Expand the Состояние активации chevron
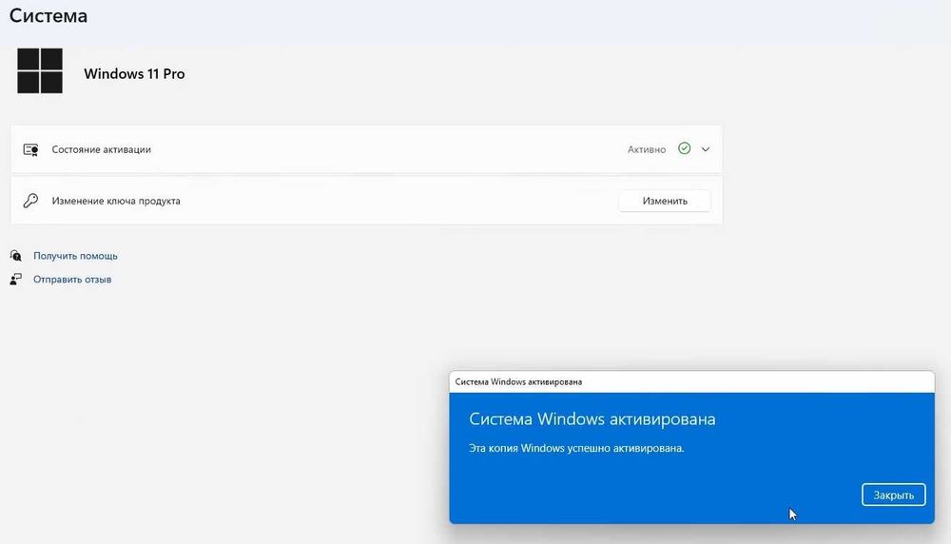The width and height of the screenshot is (951, 544). [x=706, y=149]
